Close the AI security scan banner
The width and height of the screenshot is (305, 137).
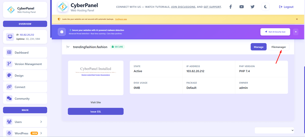(x=296, y=32)
